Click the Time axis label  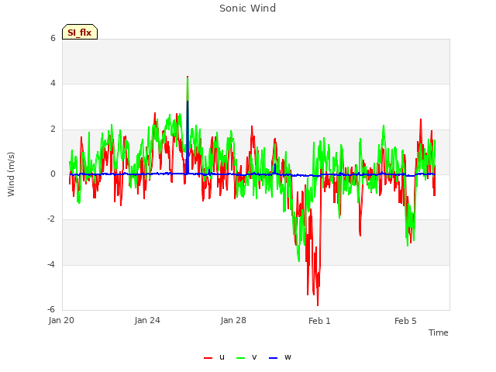pos(438,332)
